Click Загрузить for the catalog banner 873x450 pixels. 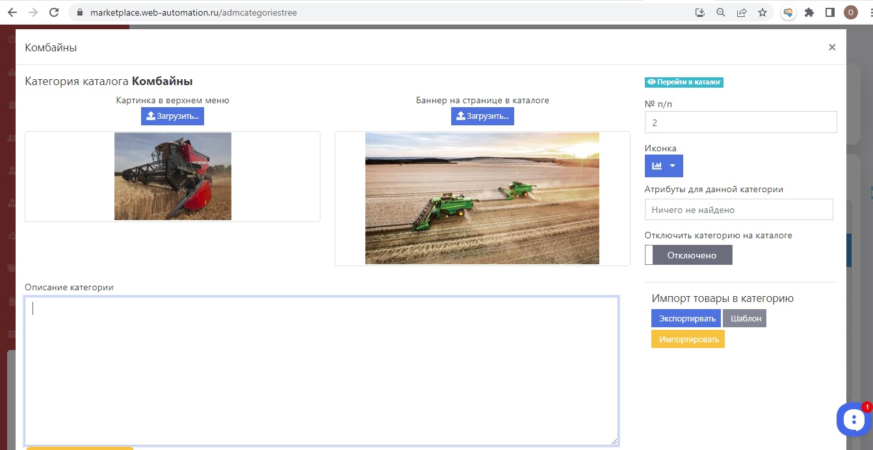tap(482, 116)
